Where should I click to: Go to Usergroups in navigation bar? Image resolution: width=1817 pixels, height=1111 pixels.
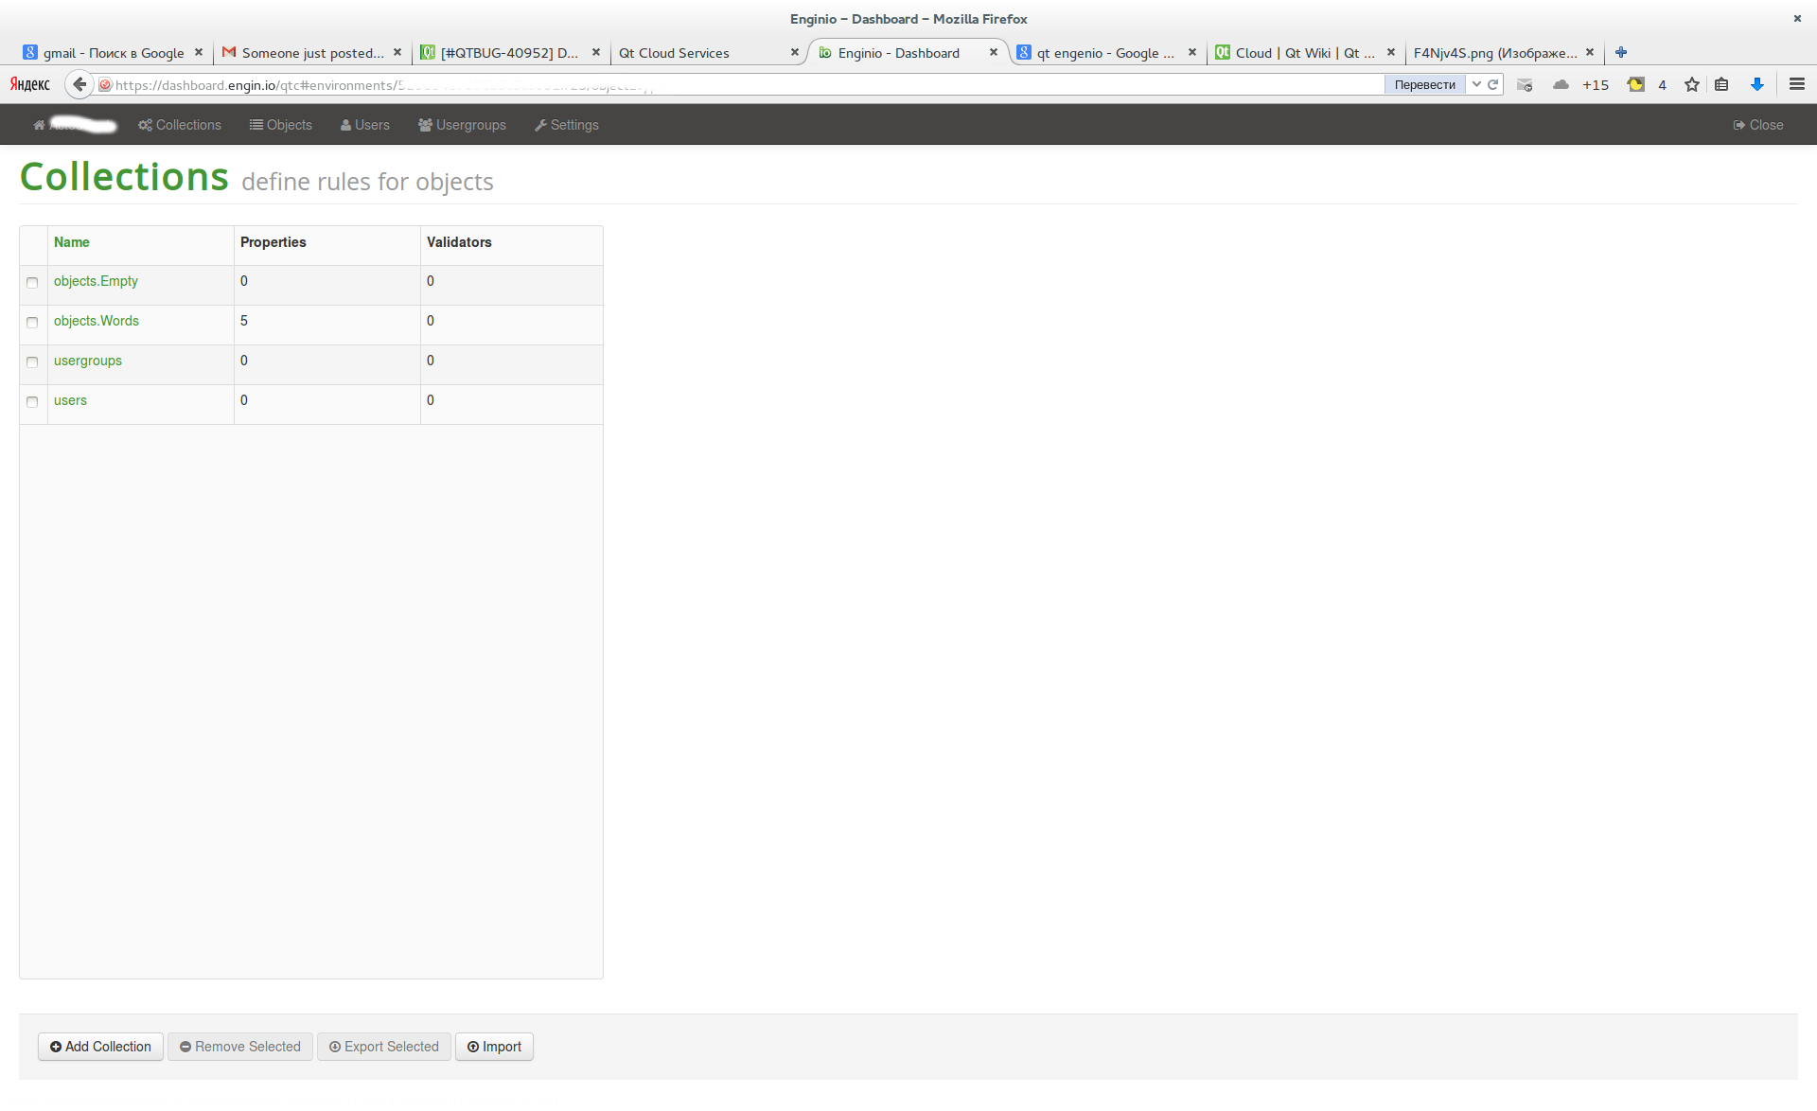pyautogui.click(x=462, y=125)
